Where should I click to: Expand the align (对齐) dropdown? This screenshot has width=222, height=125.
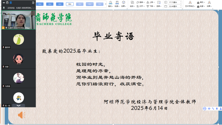pos(140,6)
